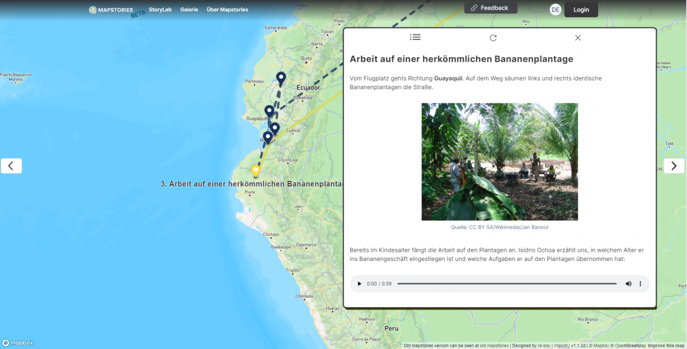Click the 'Quito' city label on map
The width and height of the screenshot is (687, 349).
point(307,58)
